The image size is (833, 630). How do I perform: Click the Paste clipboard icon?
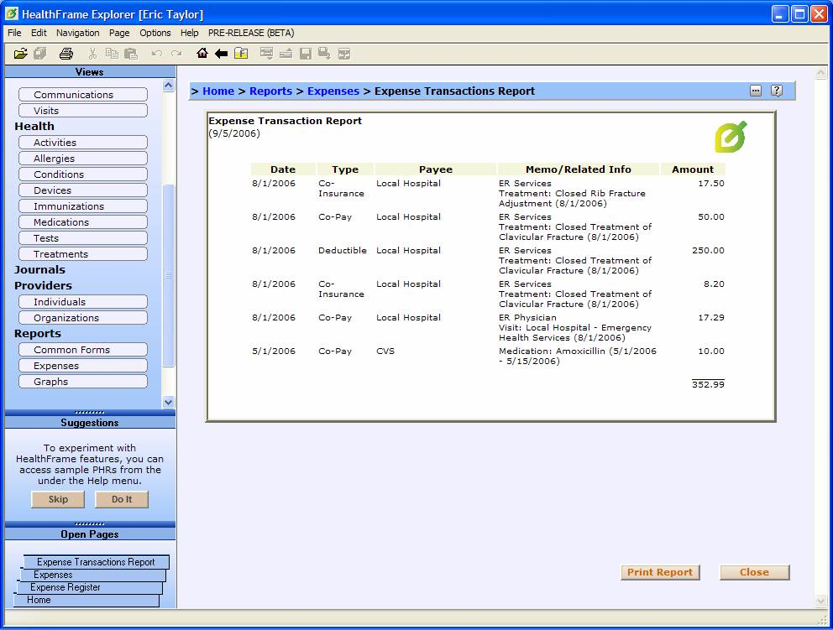click(131, 54)
